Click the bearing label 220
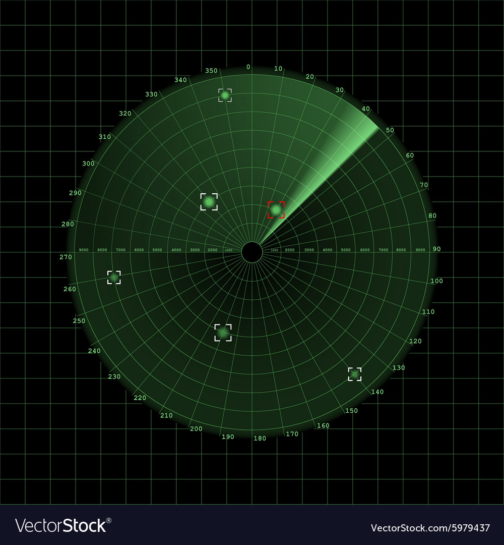 click(140, 398)
